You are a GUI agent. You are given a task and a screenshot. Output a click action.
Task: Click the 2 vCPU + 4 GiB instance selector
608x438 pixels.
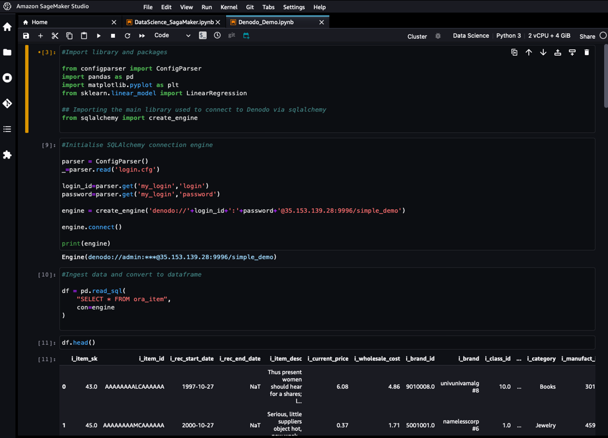click(x=549, y=36)
